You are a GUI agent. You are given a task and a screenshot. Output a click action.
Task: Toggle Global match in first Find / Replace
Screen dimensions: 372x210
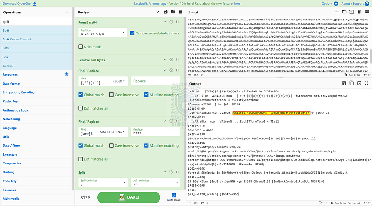pos(80,95)
